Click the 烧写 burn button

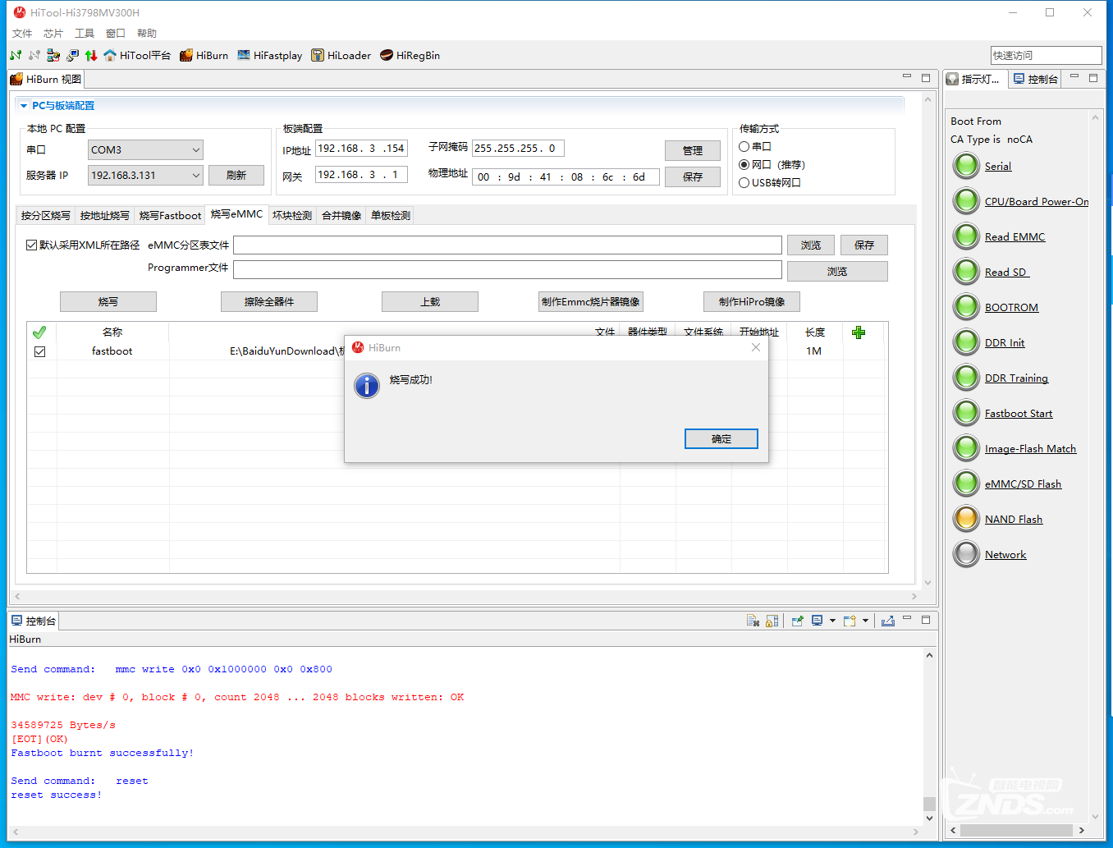point(108,301)
